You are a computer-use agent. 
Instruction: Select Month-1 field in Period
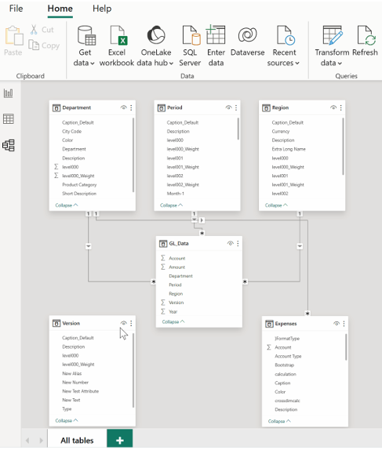pyautogui.click(x=176, y=194)
